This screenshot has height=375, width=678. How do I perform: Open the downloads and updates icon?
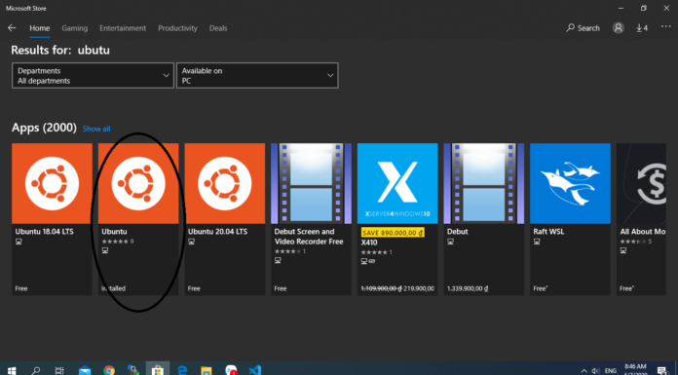click(x=642, y=28)
